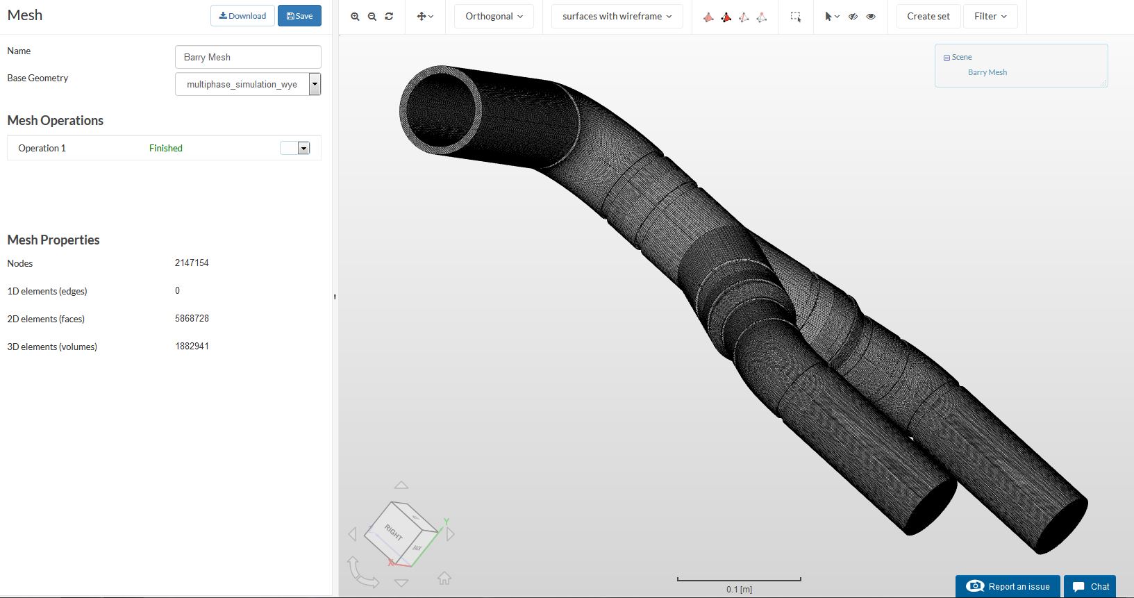Show all using the eye icon
Screen dimensions: 1134x598
[871, 17]
